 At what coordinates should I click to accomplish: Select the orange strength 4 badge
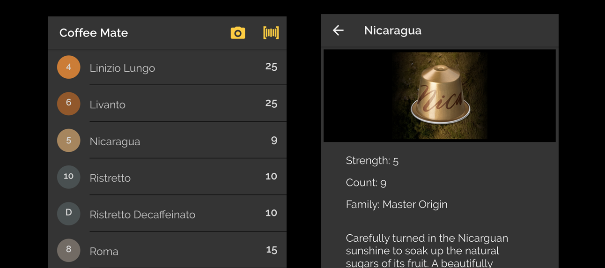[x=69, y=67]
